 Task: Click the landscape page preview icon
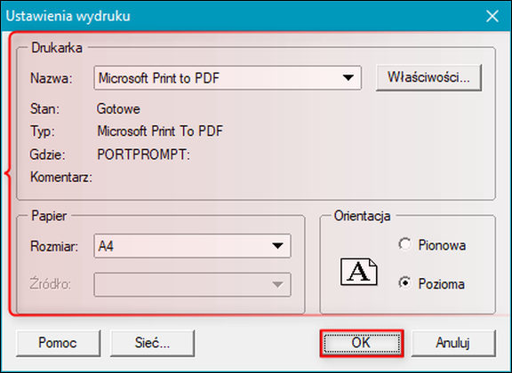coord(359,272)
